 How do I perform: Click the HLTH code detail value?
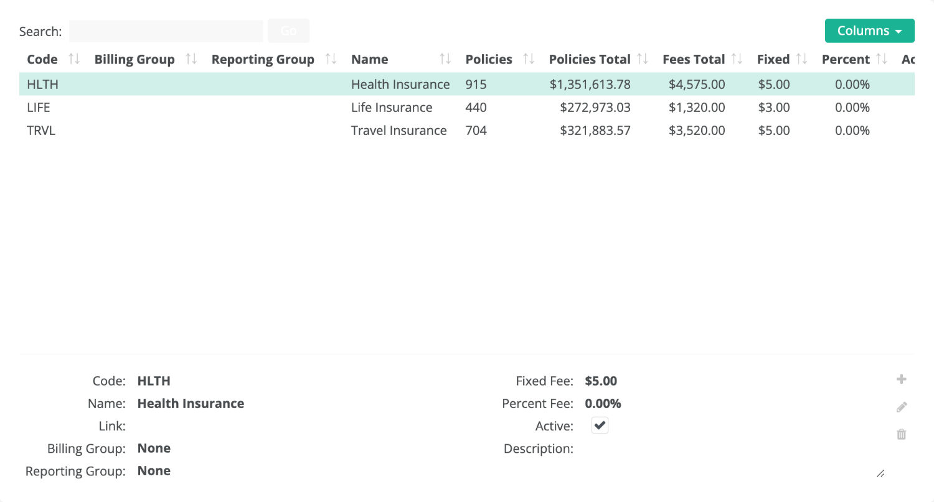tap(154, 381)
